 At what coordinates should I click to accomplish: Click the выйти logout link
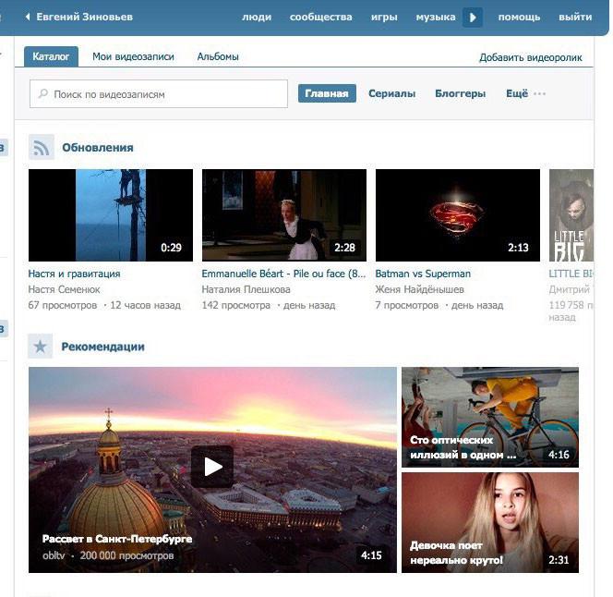tap(575, 18)
